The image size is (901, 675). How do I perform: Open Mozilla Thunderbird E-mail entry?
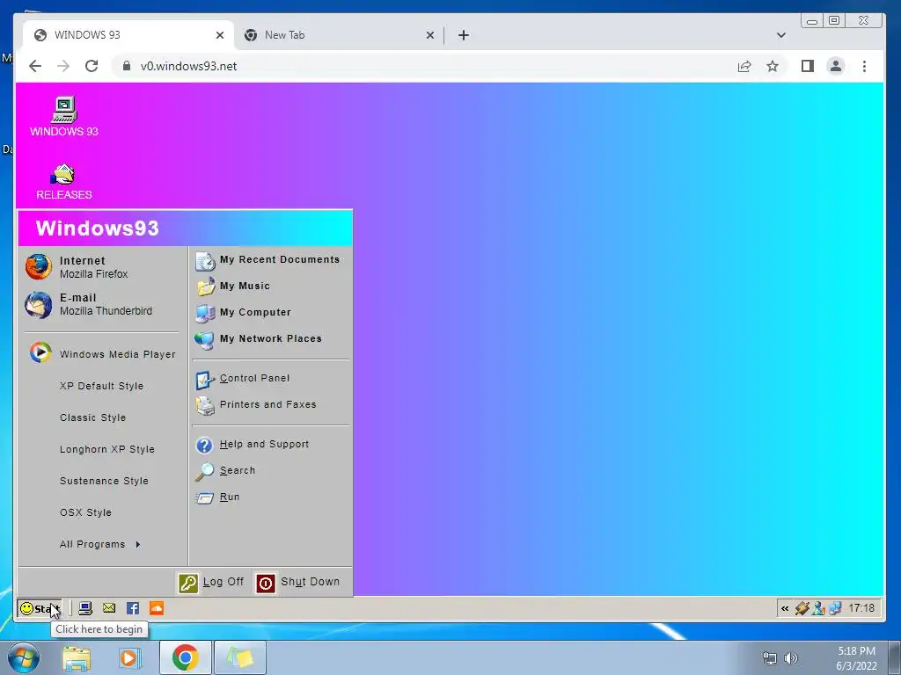pyautogui.click(x=89, y=304)
